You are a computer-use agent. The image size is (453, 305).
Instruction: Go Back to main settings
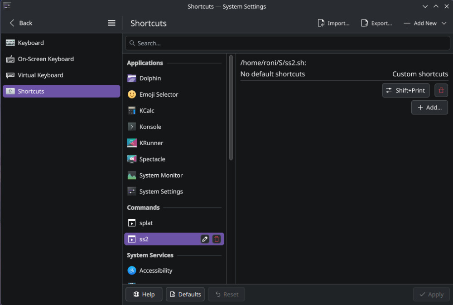(x=21, y=23)
